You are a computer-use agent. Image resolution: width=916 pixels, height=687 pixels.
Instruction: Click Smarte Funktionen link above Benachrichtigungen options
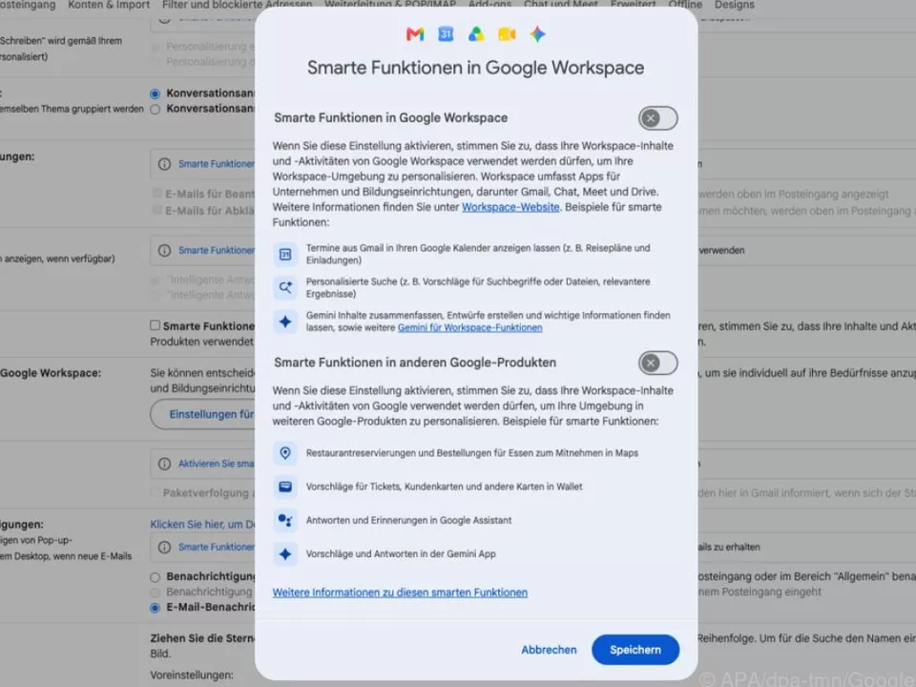click(217, 548)
